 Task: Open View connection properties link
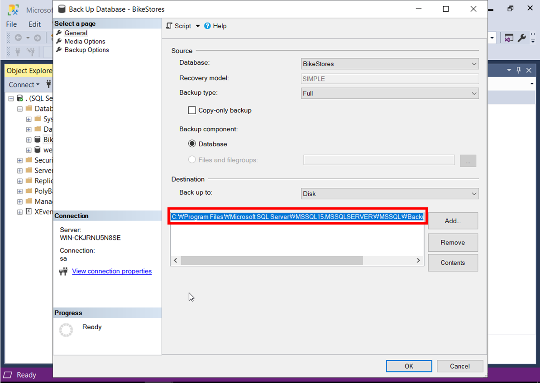(112, 271)
